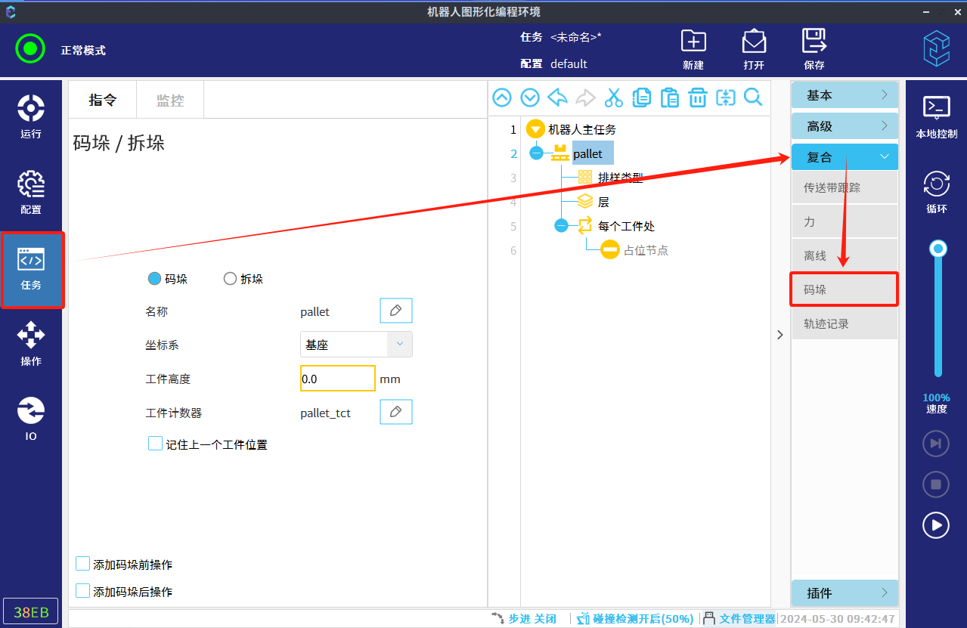Viewport: 967px width, 628px height.
Task: Click the Save (保存) icon
Action: coord(814,50)
